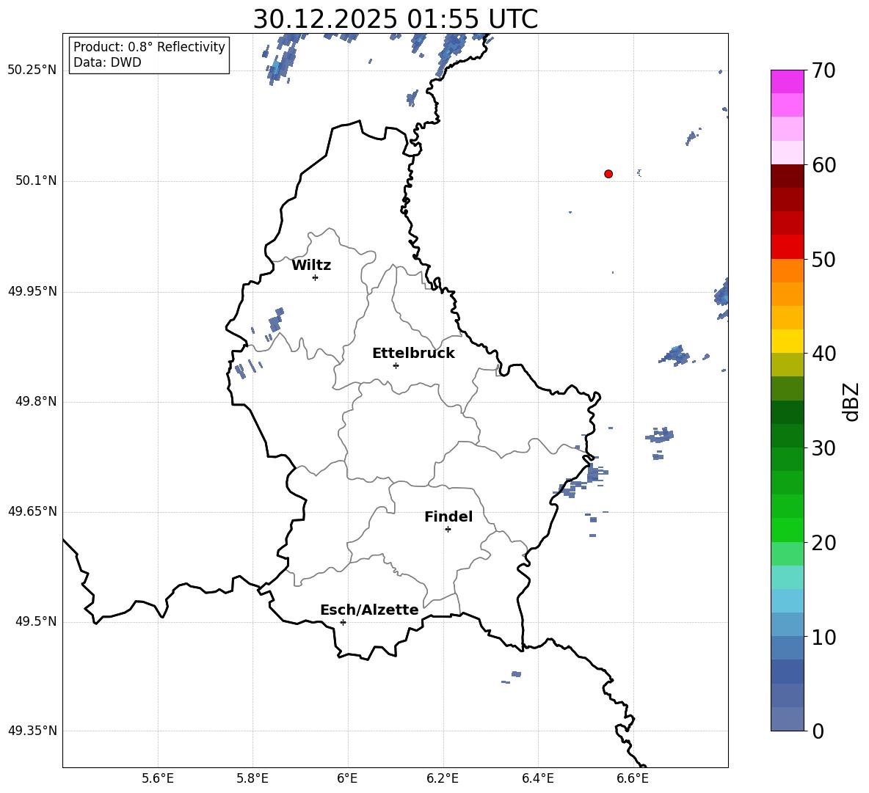Click the 49.65°N latitude label

[x=32, y=511]
